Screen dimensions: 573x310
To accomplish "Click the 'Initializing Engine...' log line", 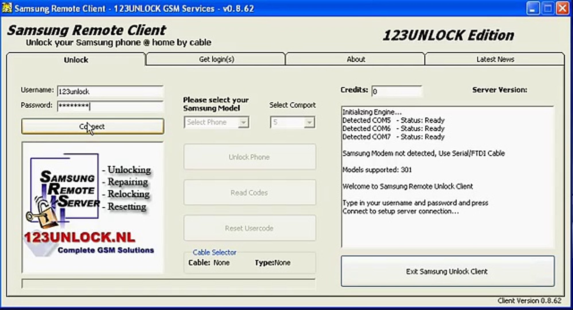I will 372,112.
